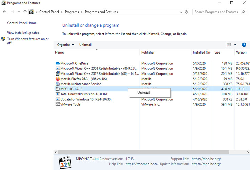Click the forward navigation arrow

(13, 12)
